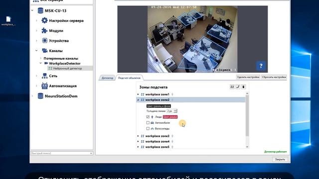This screenshot has width=319, height=179.
Task: Click the Закрыть button
Action: tap(280, 159)
